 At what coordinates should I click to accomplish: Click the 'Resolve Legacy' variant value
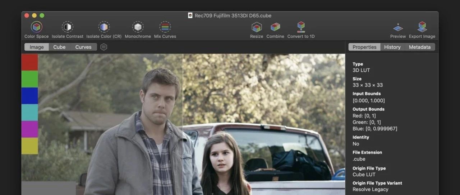tap(371, 189)
